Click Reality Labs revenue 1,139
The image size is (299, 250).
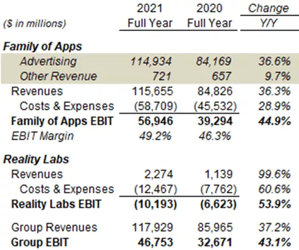(219, 174)
